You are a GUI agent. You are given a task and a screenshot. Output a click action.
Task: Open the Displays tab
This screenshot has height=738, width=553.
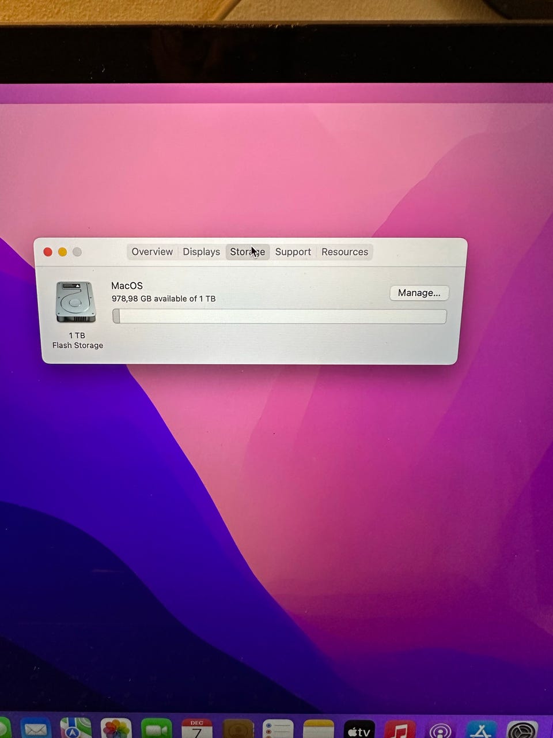click(x=202, y=252)
